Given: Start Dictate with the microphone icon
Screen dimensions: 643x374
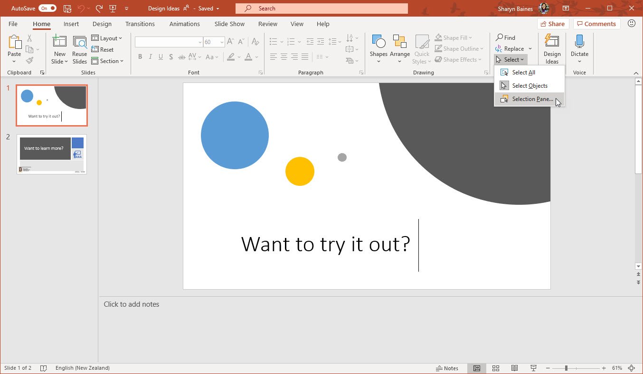Looking at the screenshot, I should (579, 42).
